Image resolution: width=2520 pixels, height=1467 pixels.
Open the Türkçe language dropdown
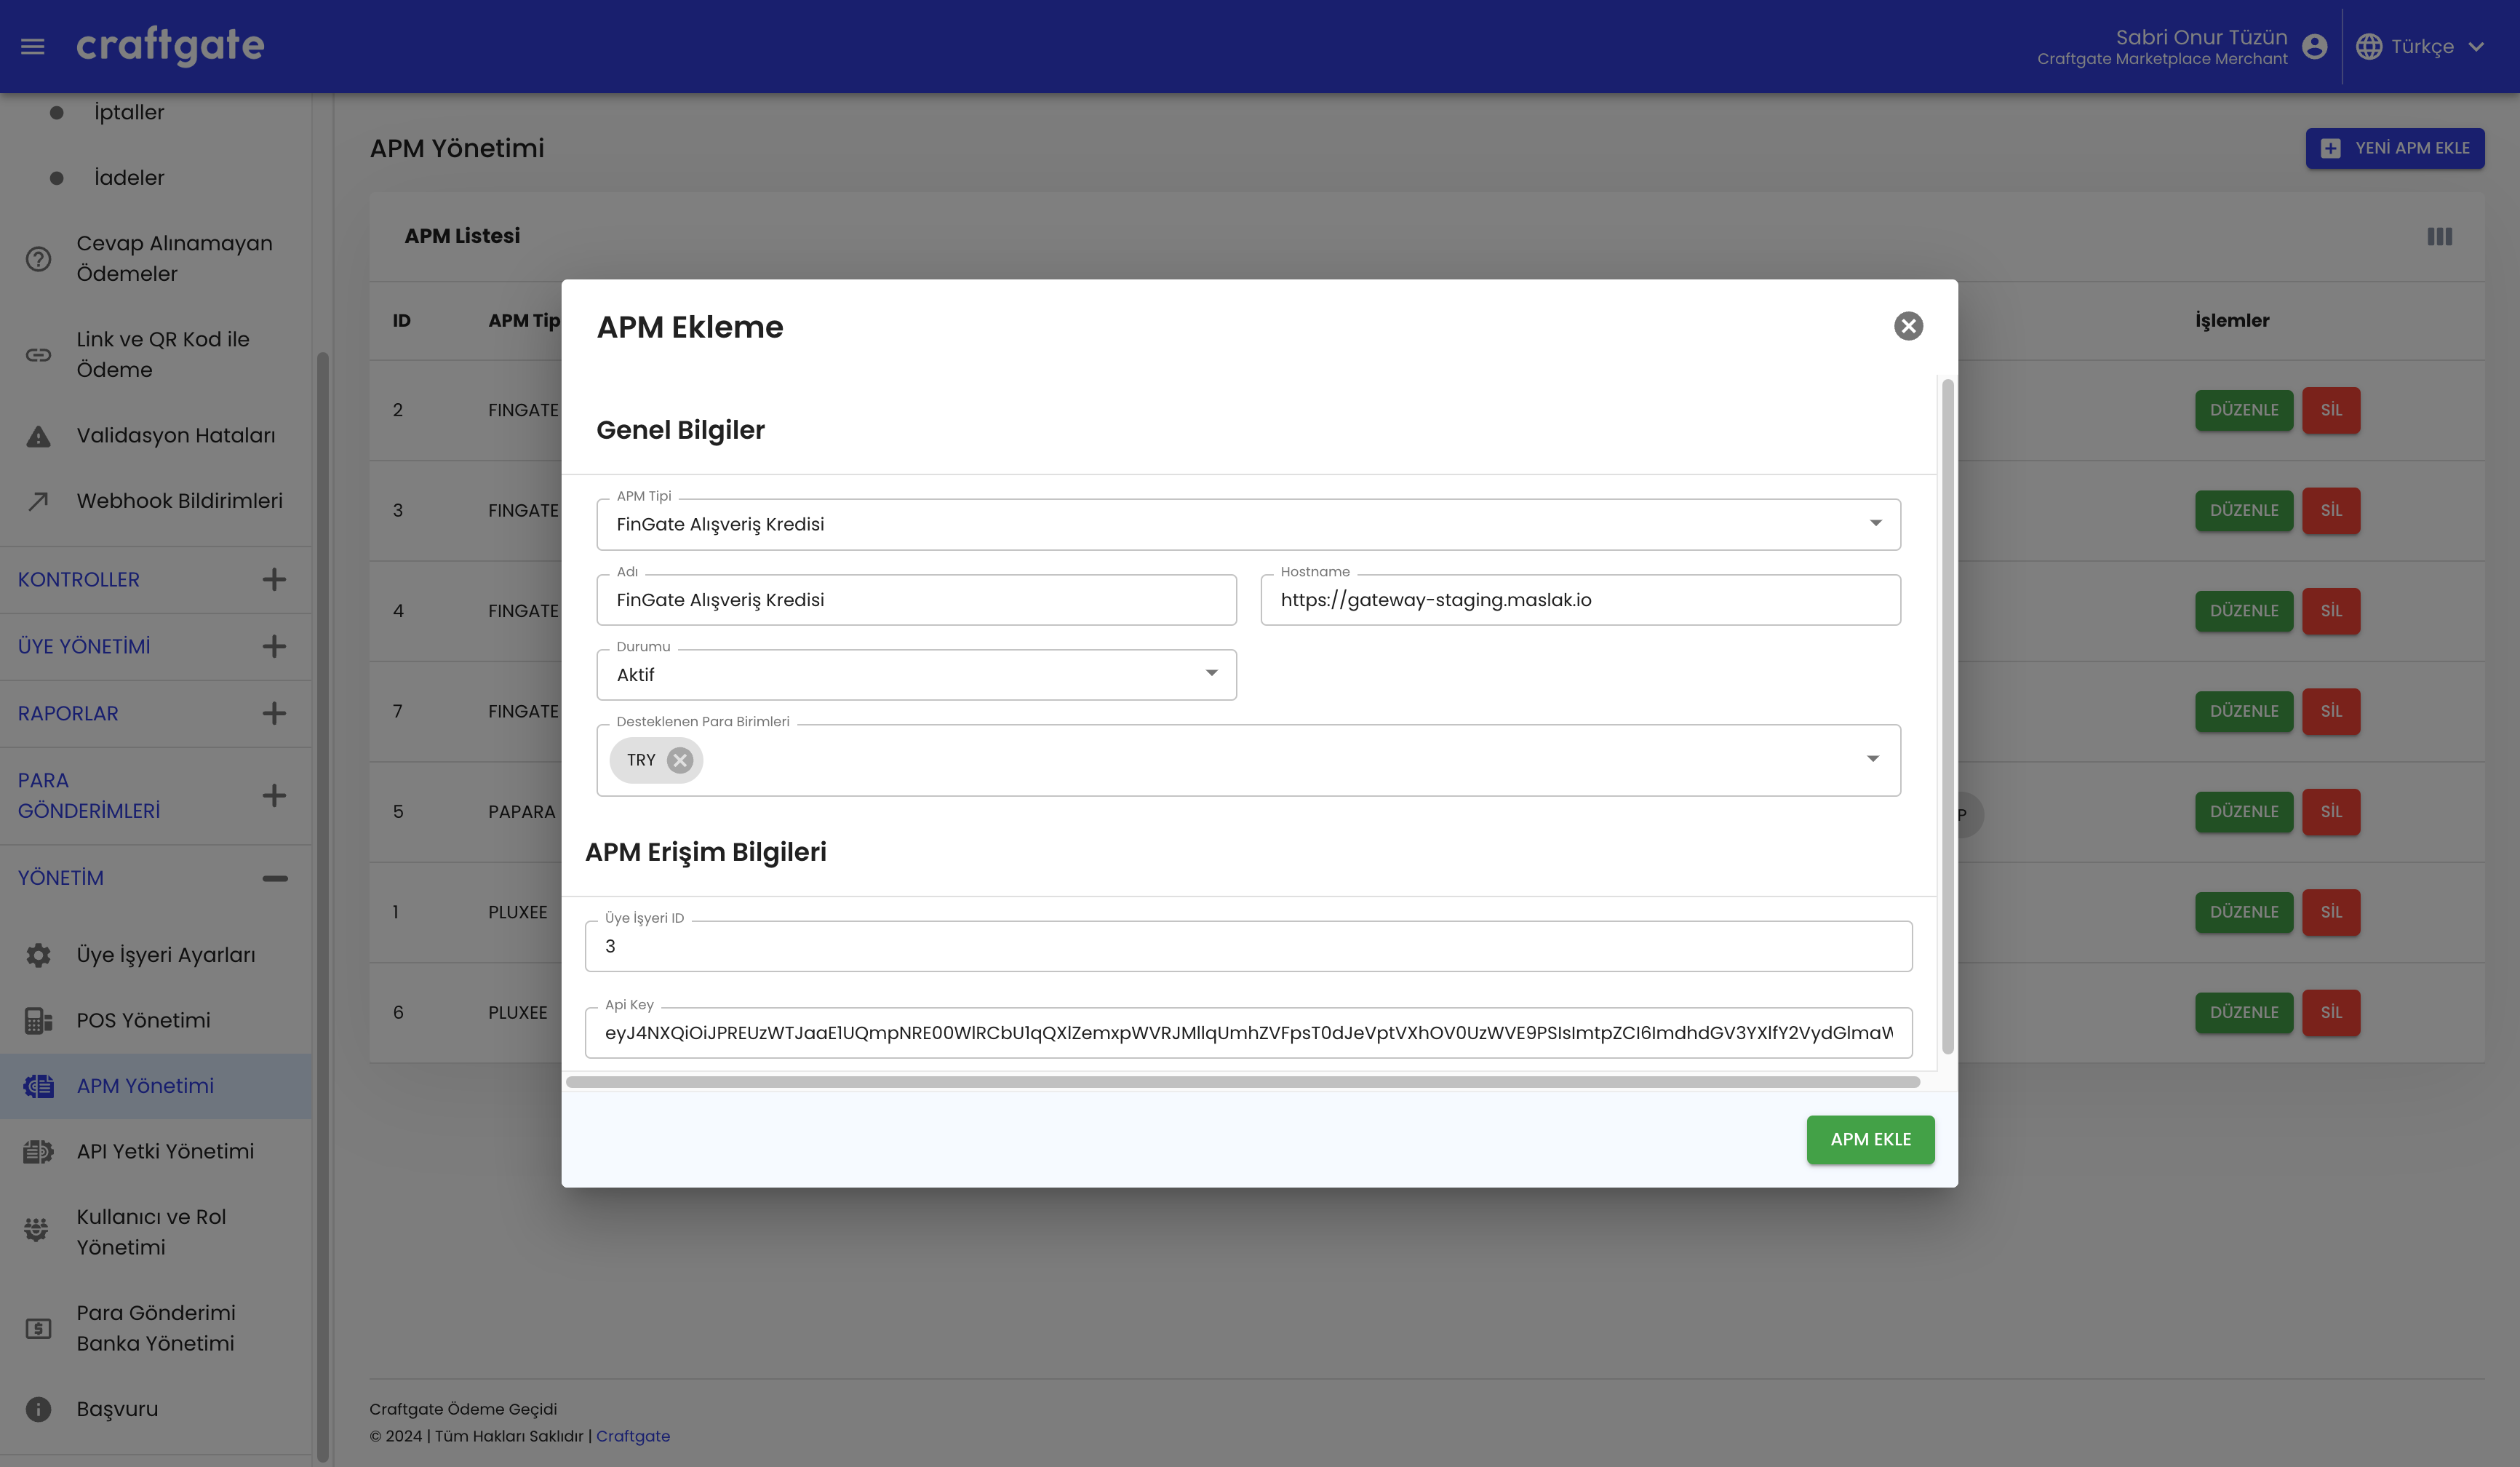[x=2420, y=46]
